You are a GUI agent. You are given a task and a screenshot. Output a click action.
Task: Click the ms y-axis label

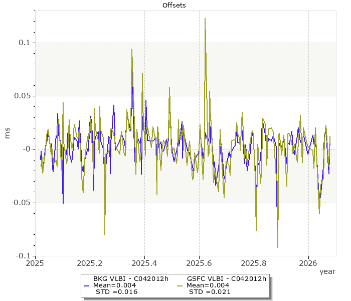pyautogui.click(x=7, y=133)
